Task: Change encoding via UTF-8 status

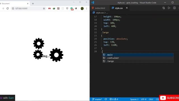Action: [x=143, y=99]
